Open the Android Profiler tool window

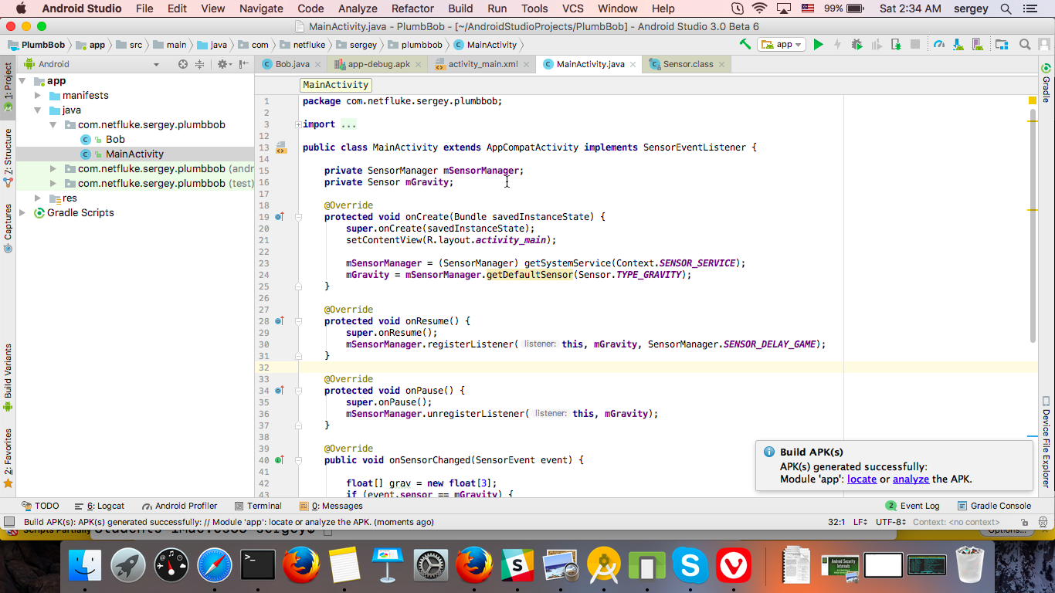coord(179,506)
